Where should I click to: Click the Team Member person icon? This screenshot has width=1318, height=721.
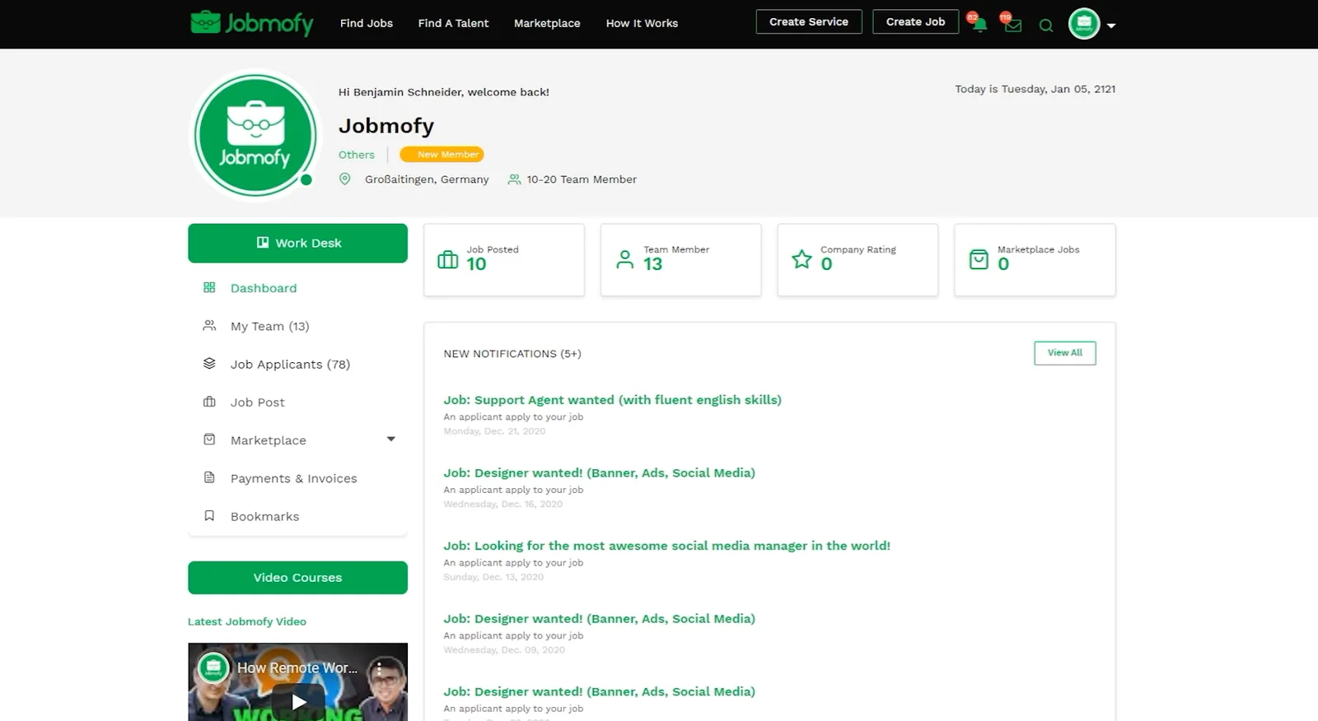tap(625, 260)
